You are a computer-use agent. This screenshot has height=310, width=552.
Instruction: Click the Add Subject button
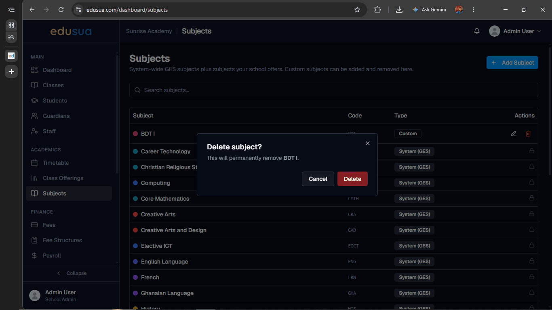[512, 63]
